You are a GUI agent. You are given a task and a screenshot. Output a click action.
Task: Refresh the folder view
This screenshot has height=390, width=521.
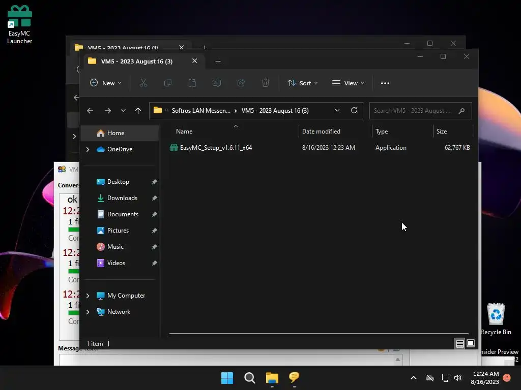click(354, 110)
